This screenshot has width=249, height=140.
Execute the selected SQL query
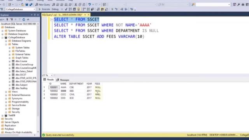coord(44,9)
